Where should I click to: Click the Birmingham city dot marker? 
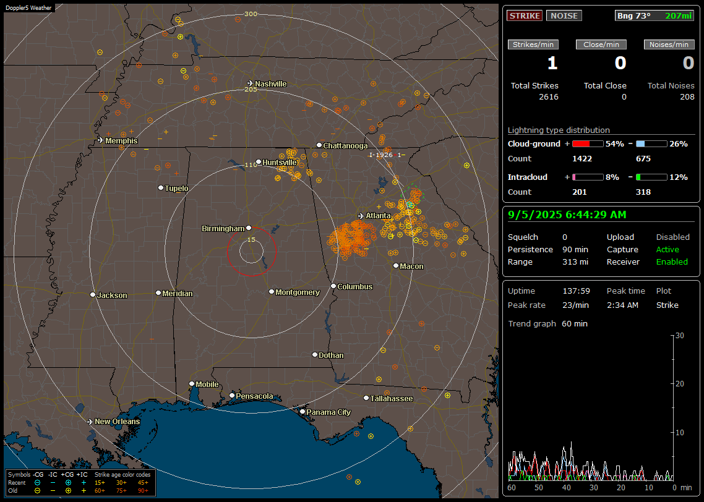point(249,228)
